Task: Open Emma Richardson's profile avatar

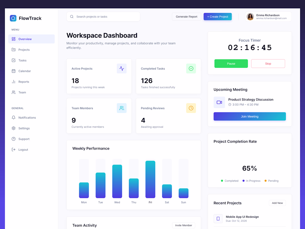Action: (x=250, y=17)
